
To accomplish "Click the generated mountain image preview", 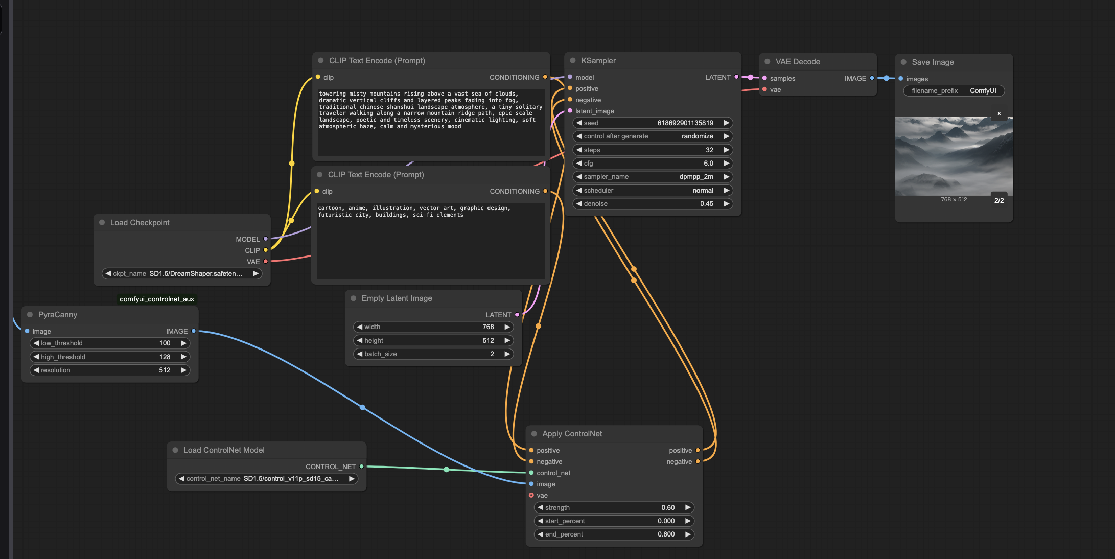I will tap(954, 156).
